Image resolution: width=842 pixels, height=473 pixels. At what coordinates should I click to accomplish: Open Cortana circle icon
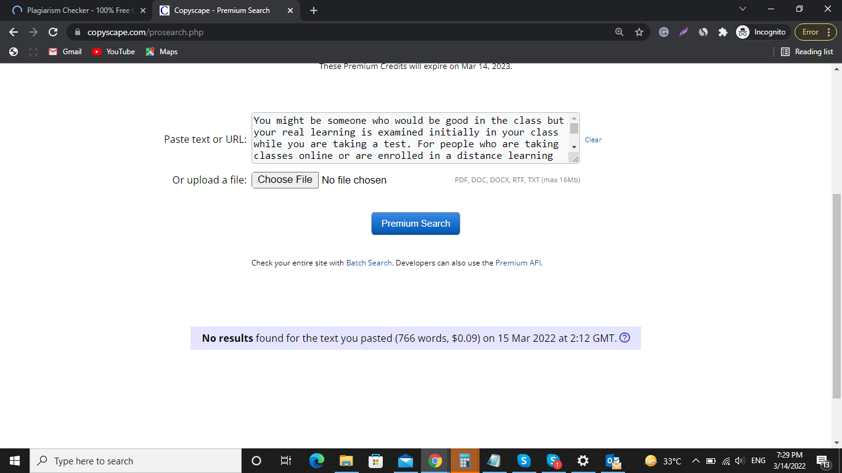click(x=256, y=461)
